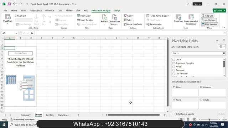Open the PivotTable options button
The height and width of the screenshot is (128, 228).
8,20
